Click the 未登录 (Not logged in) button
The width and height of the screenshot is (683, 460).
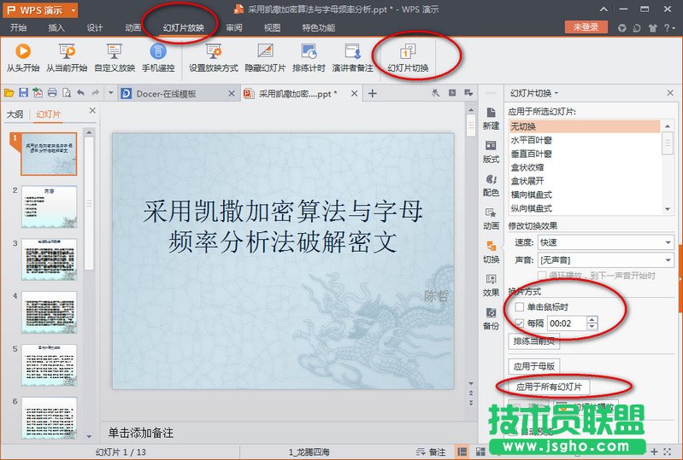click(x=586, y=27)
